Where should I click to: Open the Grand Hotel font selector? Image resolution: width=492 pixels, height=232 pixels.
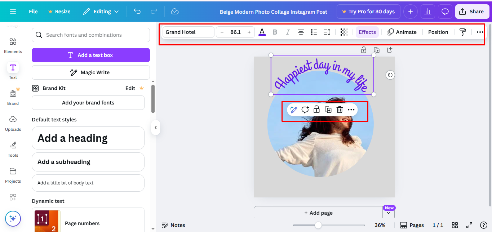click(188, 32)
